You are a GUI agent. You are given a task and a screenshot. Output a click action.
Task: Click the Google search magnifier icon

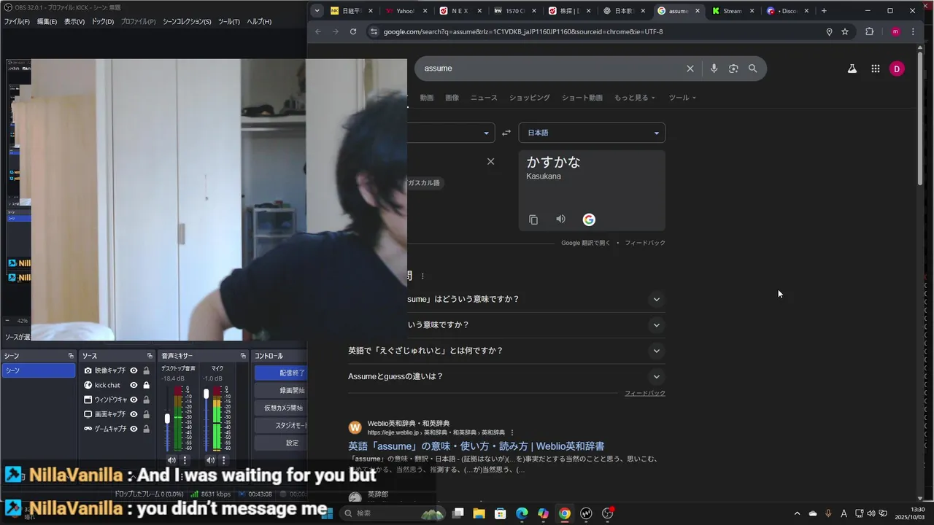[x=752, y=69]
